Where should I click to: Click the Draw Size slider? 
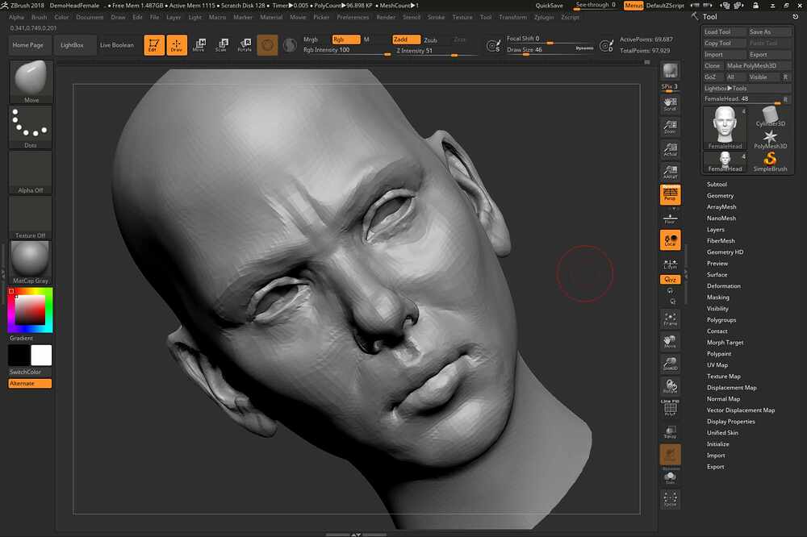click(x=550, y=50)
